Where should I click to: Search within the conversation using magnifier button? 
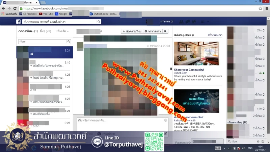point(165,31)
